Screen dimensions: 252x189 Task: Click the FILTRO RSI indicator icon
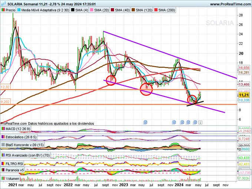pyautogui.click(x=3, y=164)
